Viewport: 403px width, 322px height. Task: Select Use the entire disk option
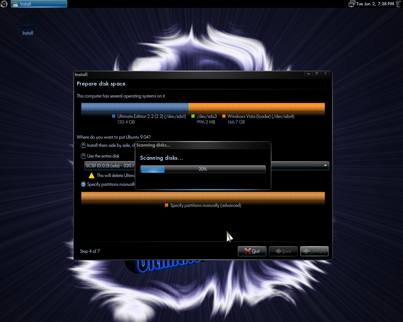tap(83, 156)
